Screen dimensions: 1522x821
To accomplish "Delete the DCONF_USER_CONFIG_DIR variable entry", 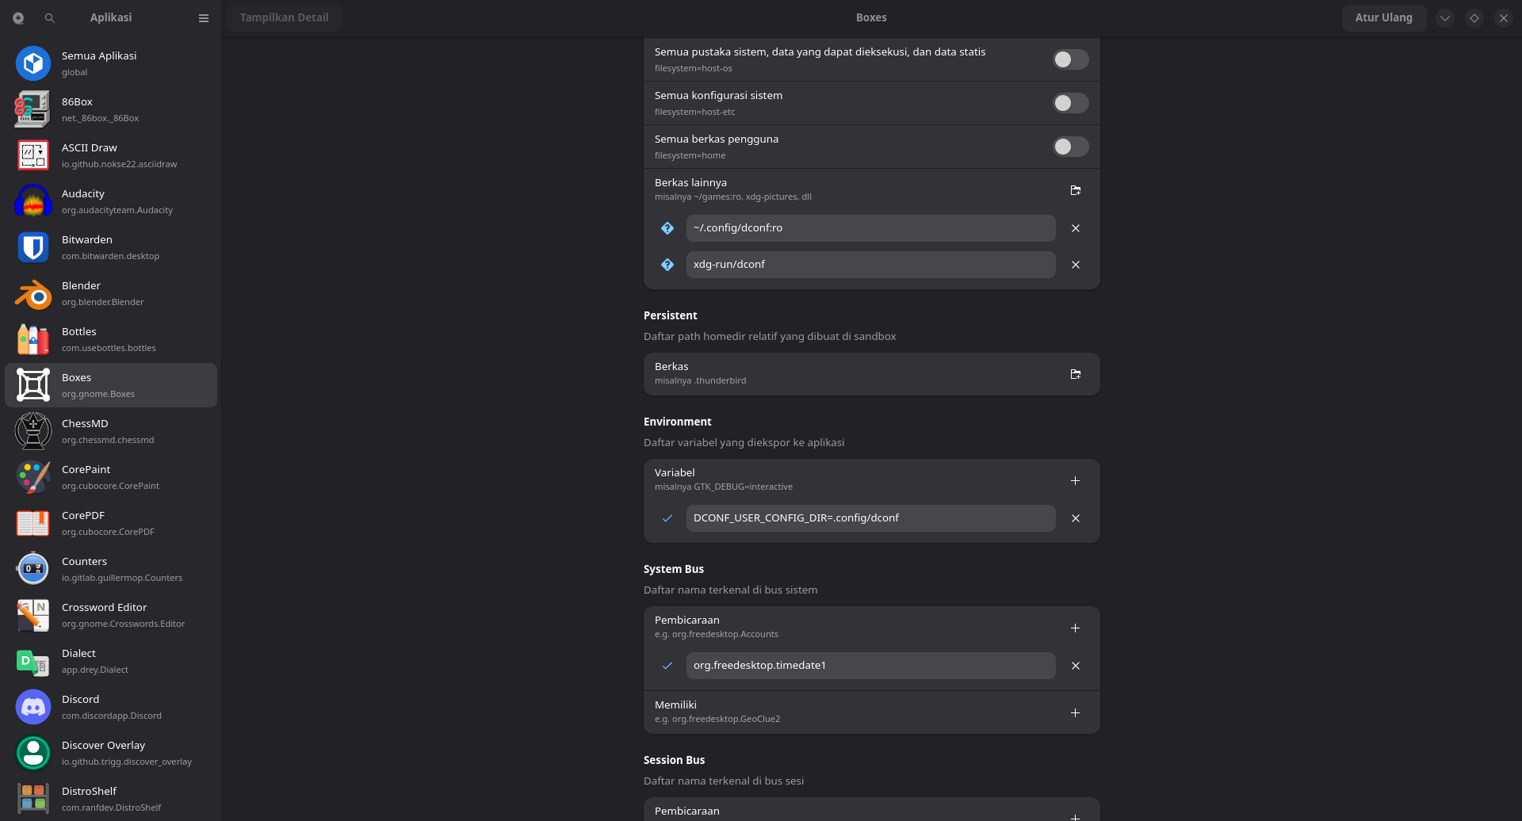I will 1075,518.
